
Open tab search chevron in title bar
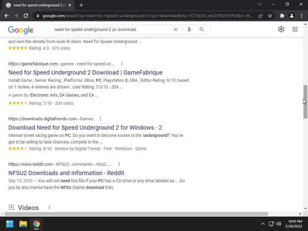(260, 4)
